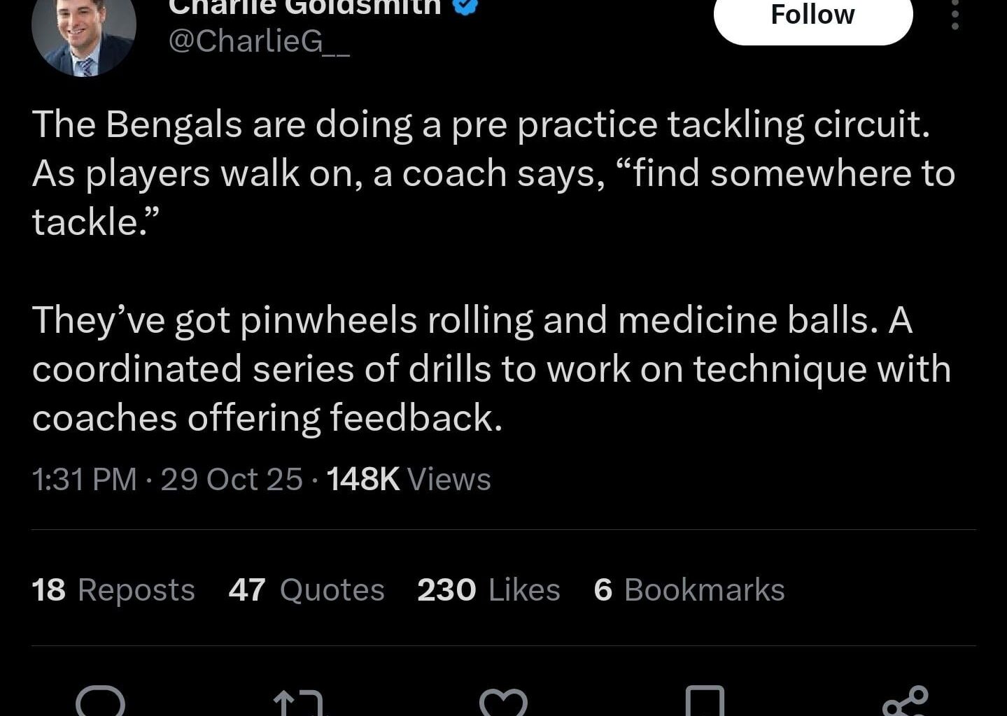The height and width of the screenshot is (716, 1007).
Task: View the 18 Reposts list
Action: pyautogui.click(x=113, y=589)
